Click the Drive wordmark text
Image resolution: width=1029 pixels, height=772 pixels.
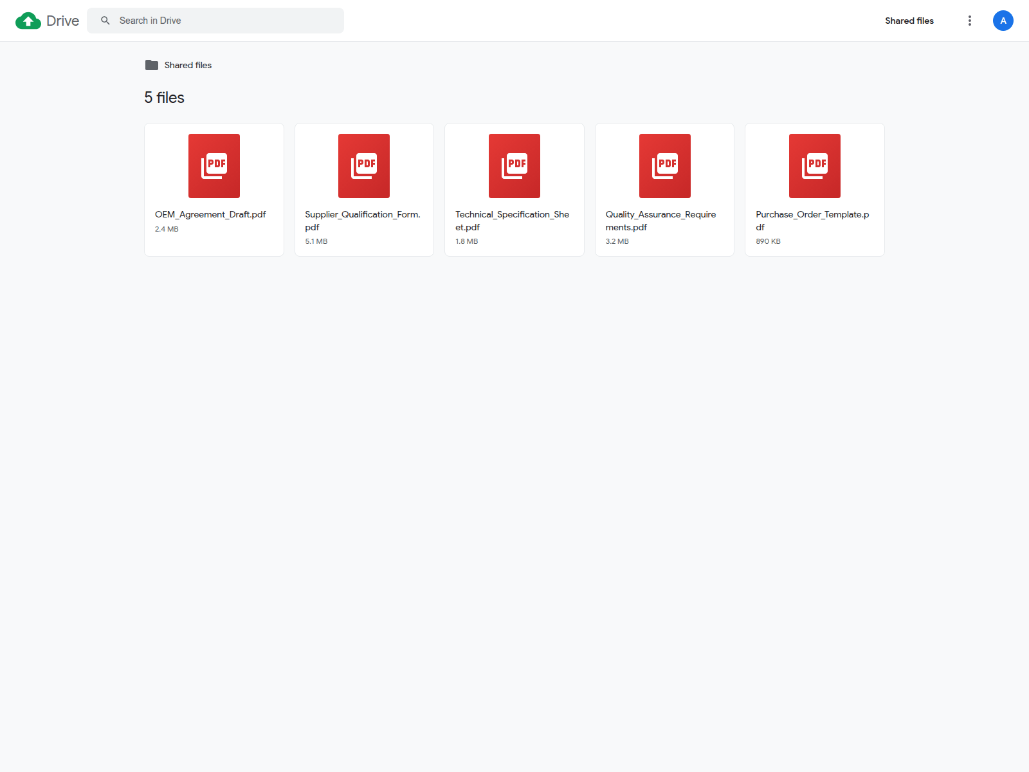point(62,21)
